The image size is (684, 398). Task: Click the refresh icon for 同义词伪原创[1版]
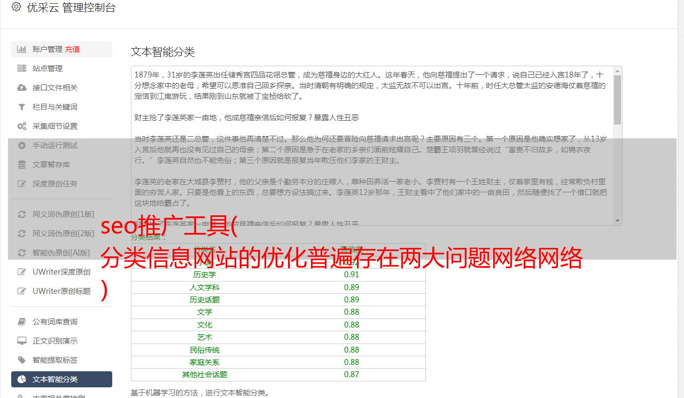tap(22, 214)
